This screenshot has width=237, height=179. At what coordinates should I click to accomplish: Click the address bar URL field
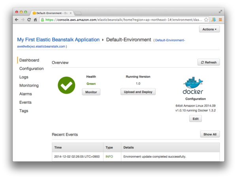124,20
